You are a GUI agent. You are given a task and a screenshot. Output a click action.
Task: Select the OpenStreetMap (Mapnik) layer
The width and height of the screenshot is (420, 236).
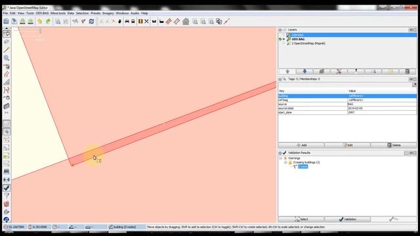point(308,43)
